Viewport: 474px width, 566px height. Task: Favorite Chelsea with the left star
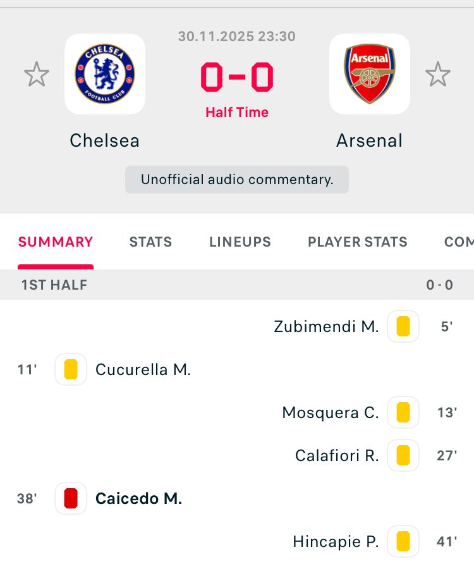[37, 75]
